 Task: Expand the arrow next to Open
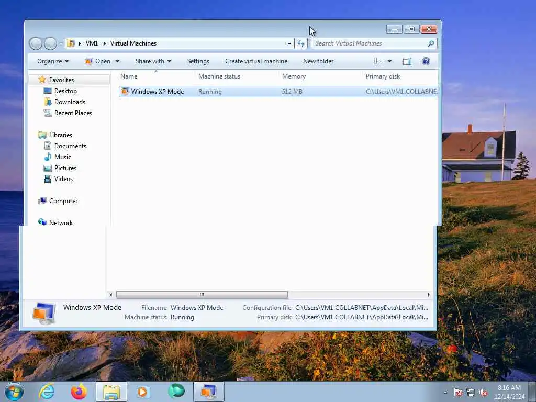click(x=117, y=61)
